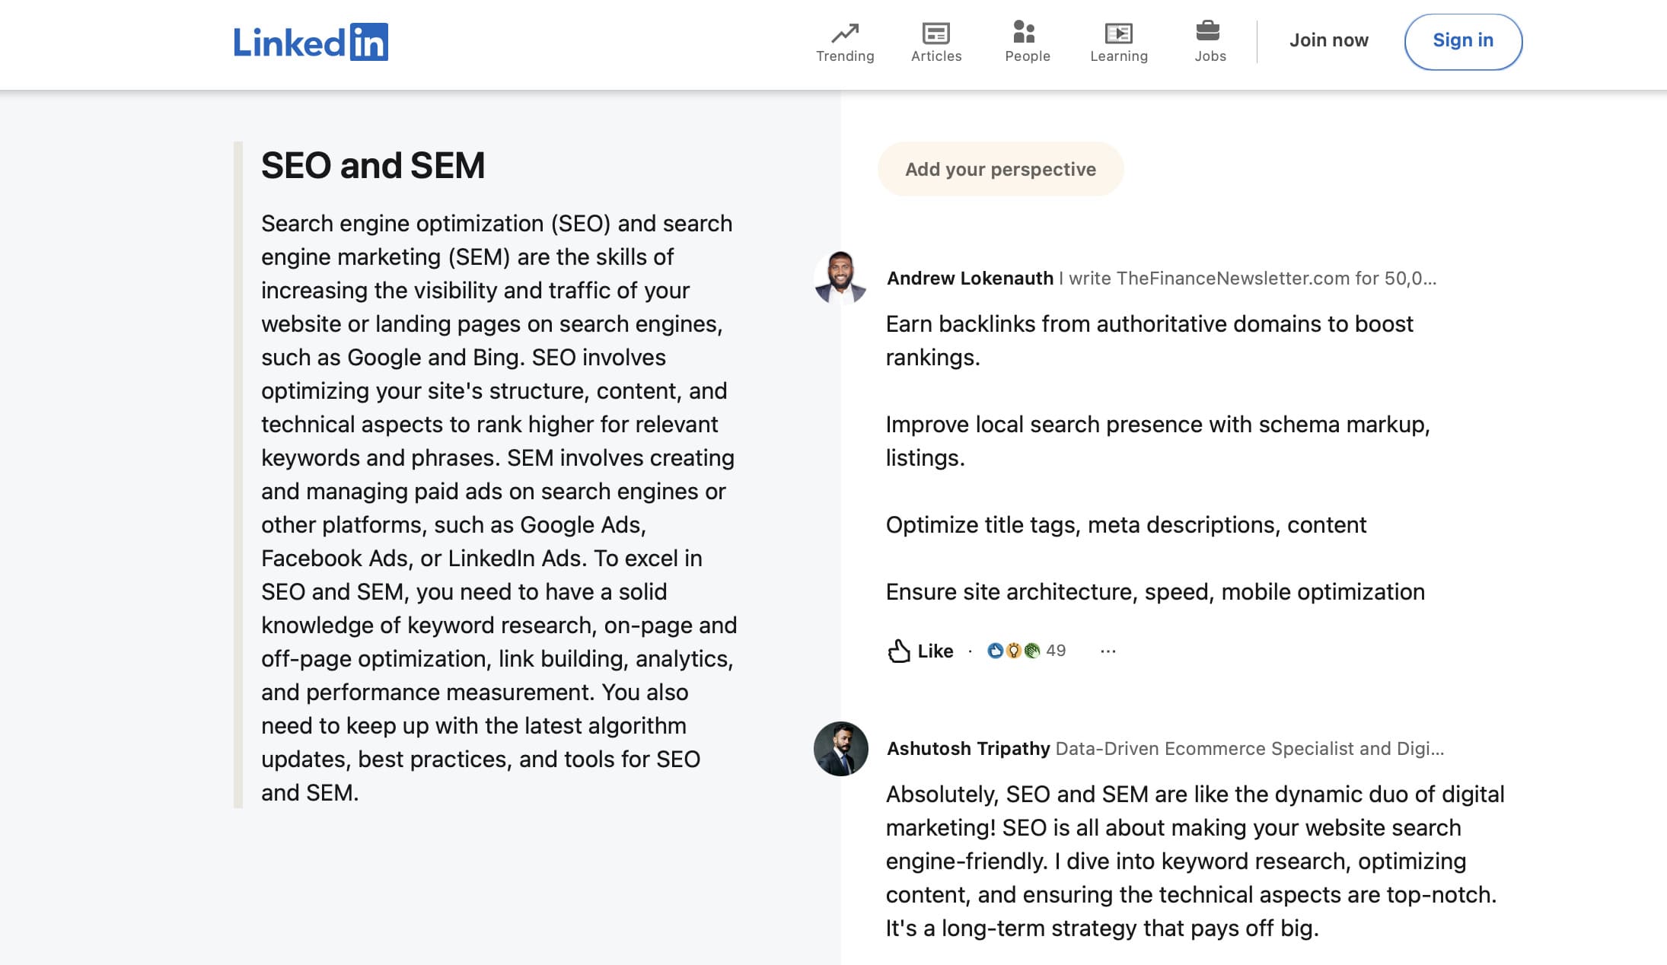Select the Articles tab label
1667x965 pixels.
(x=936, y=56)
